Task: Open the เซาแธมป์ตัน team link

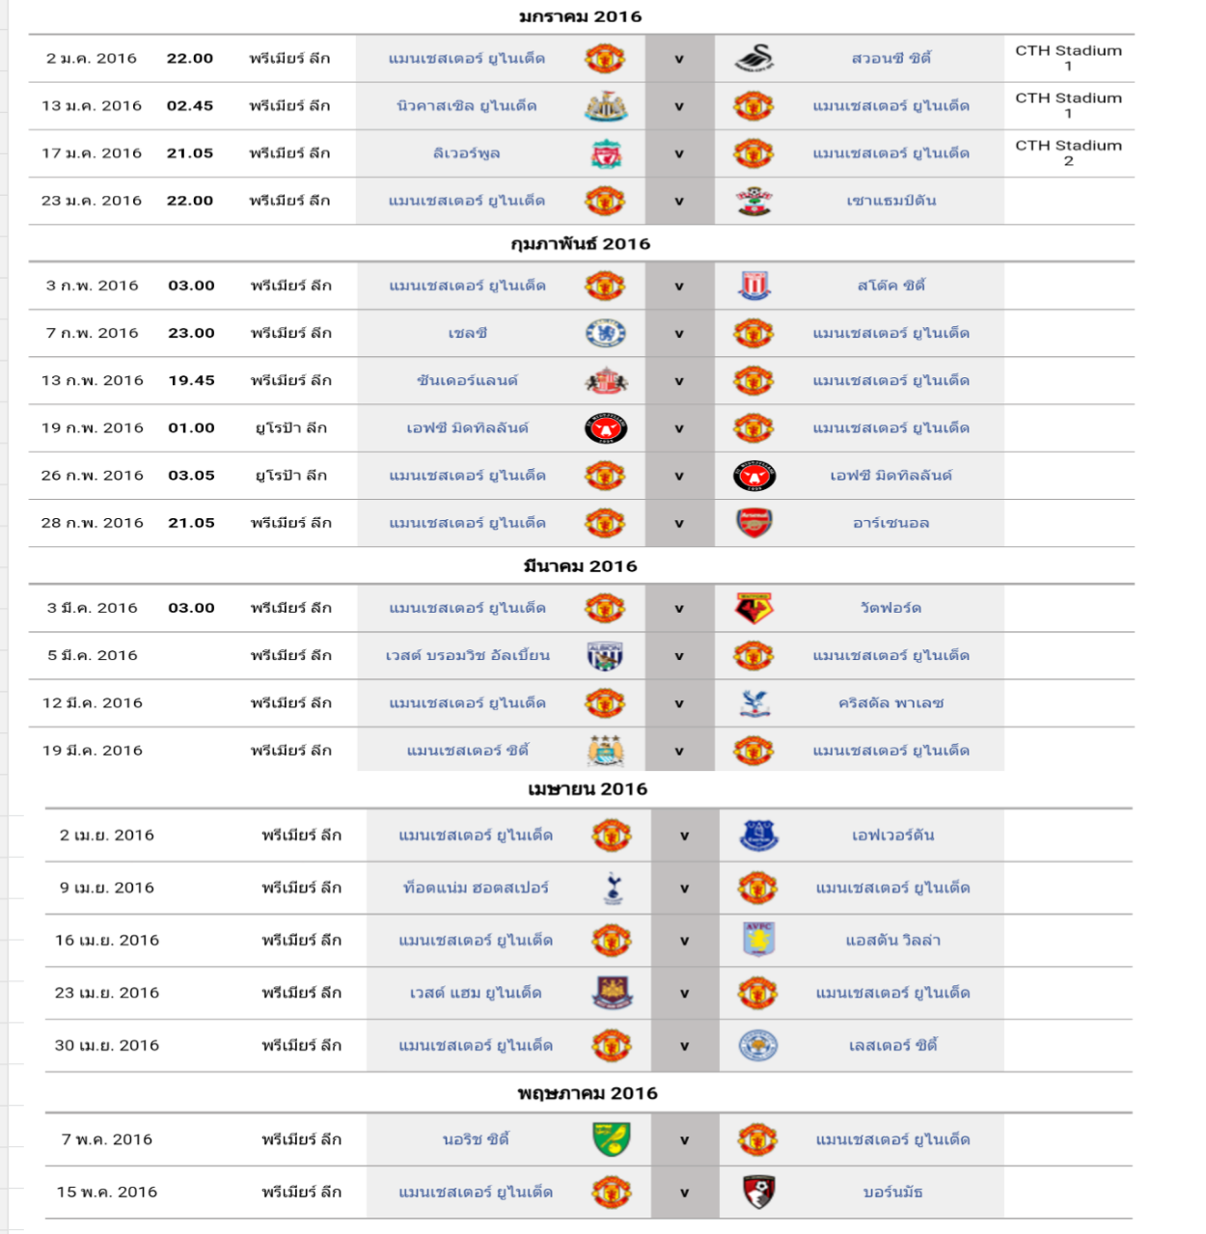Action: (891, 201)
